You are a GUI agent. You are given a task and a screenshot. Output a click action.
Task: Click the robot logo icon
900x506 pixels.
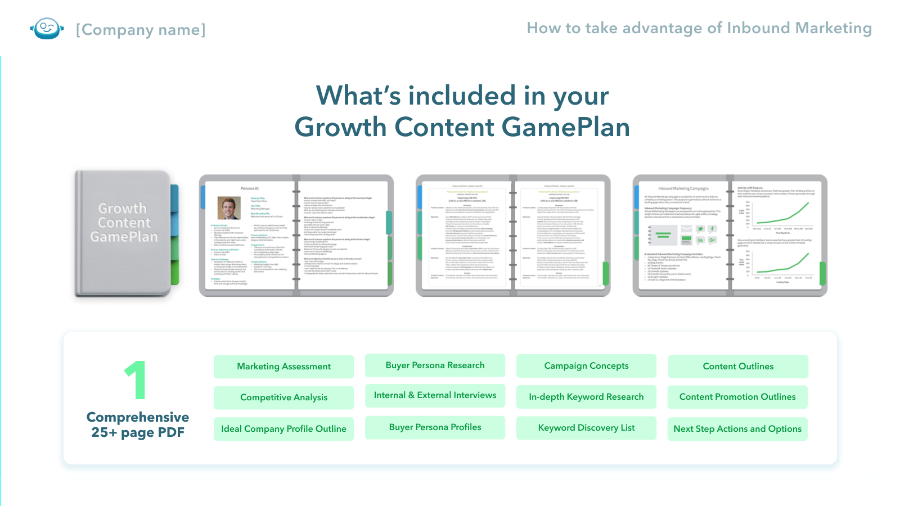[x=47, y=28]
